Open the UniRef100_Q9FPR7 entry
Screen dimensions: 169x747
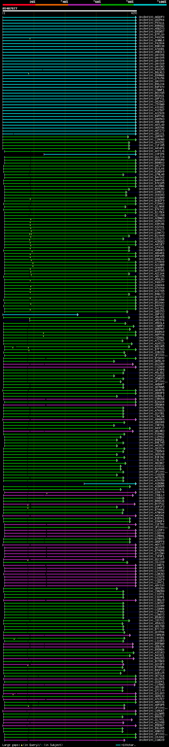coord(152,136)
